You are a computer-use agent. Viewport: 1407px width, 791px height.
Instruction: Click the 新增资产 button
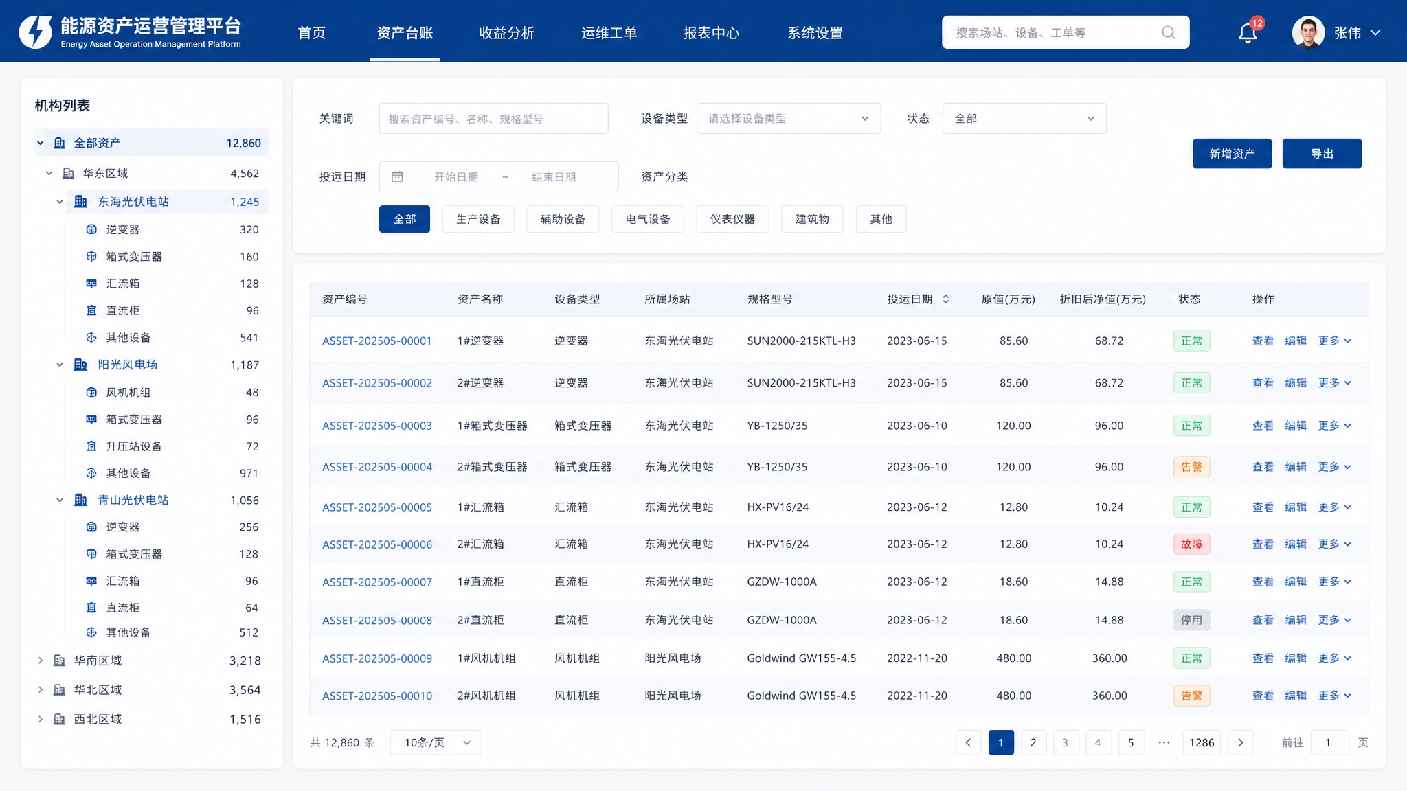[x=1232, y=154]
